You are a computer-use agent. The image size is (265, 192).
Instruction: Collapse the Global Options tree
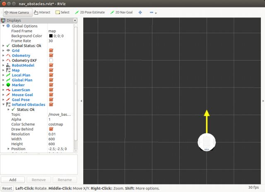click(4, 26)
